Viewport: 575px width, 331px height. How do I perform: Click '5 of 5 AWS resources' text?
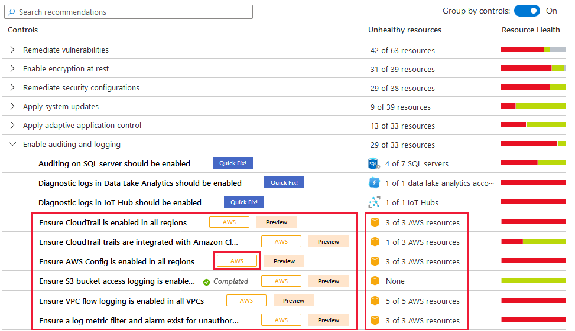pos(423,301)
